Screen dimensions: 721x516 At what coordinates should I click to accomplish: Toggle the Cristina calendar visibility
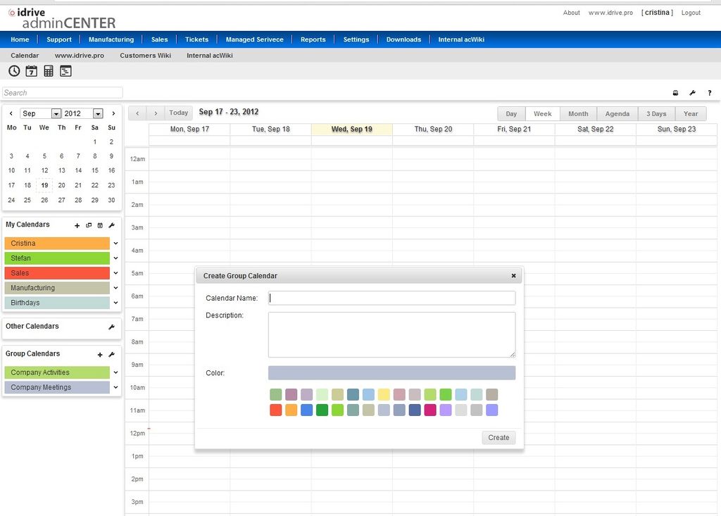click(57, 244)
